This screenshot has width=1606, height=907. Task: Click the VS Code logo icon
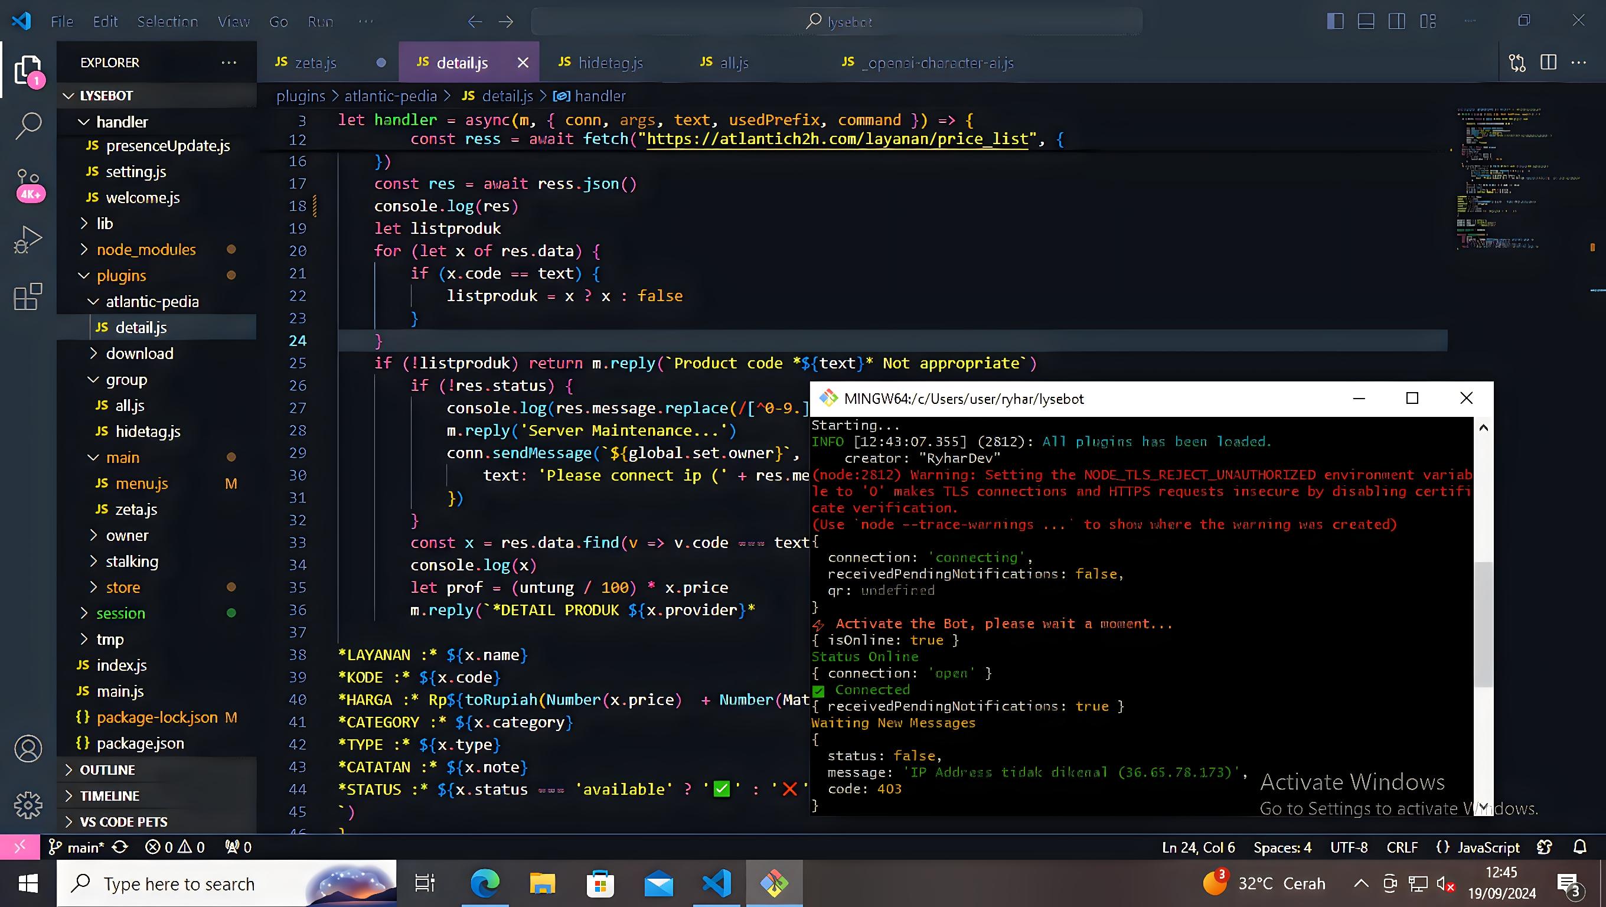21,21
